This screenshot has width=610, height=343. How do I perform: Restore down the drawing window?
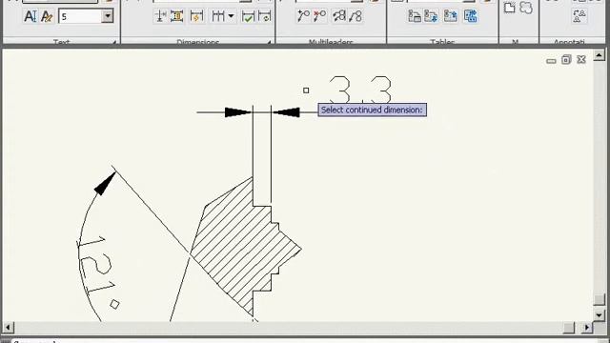pyautogui.click(x=566, y=59)
